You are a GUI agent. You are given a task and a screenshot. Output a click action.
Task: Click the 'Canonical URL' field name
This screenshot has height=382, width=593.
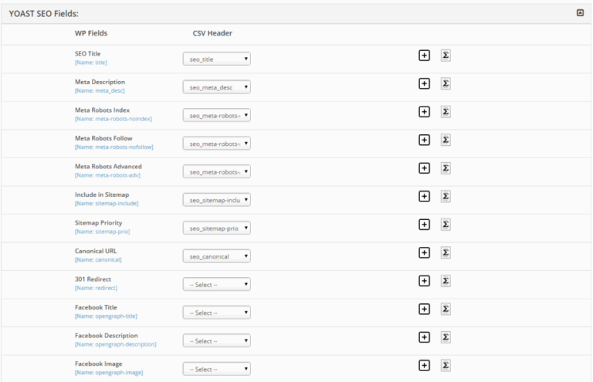(96, 251)
